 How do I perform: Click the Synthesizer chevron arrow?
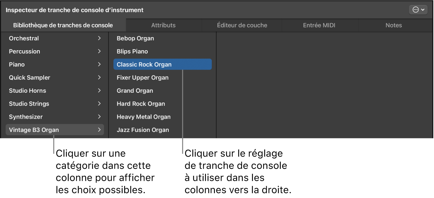pyautogui.click(x=99, y=117)
